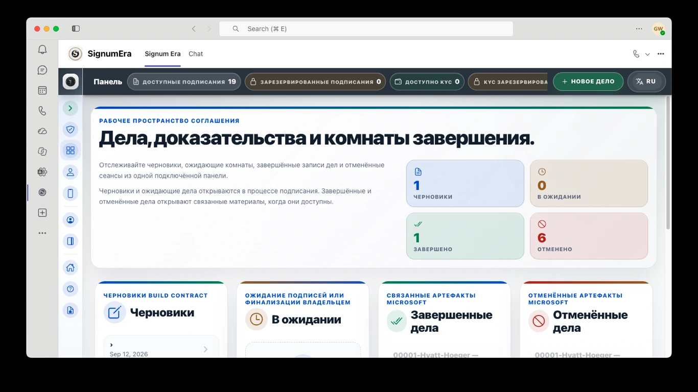Open the Отменено stat card showing 6
The height and width of the screenshot is (392, 698).
click(589, 236)
